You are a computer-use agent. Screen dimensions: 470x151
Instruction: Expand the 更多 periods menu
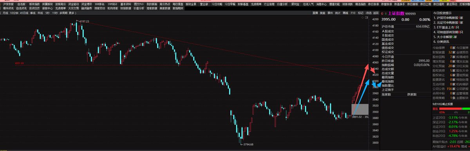coord(72,13)
